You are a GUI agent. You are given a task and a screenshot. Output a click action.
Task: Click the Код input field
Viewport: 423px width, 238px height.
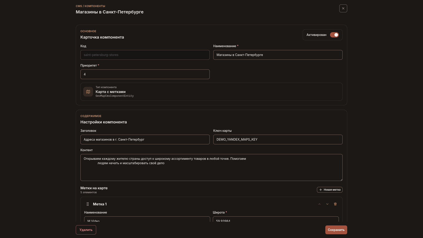point(145,55)
